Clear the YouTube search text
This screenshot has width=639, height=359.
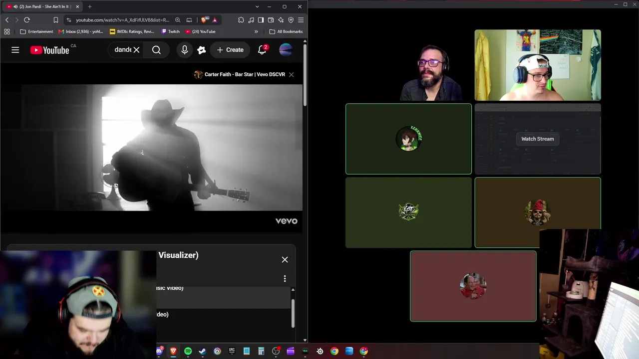point(136,50)
